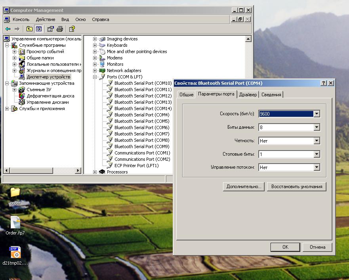Expand the Службы и приложения node

tap(7, 109)
